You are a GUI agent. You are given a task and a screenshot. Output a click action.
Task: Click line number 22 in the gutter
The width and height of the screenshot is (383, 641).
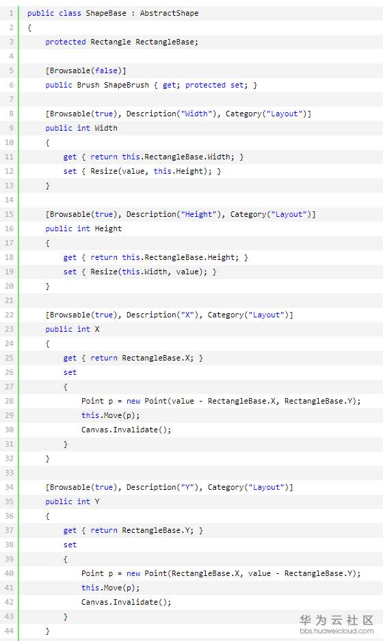9,315
